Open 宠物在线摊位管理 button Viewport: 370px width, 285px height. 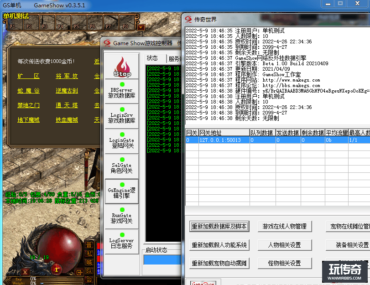[x=348, y=227]
